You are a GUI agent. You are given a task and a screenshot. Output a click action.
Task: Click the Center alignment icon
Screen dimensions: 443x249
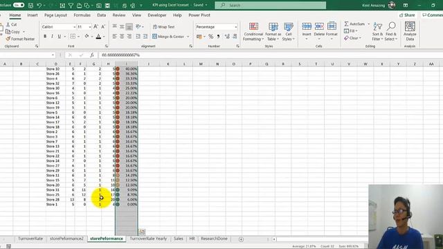point(122,37)
